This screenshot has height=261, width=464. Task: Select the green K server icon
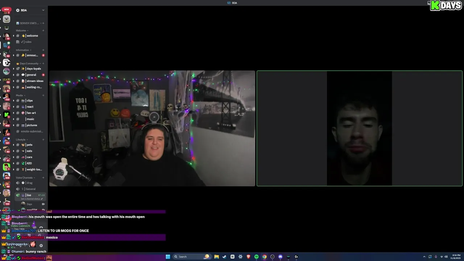pos(7,115)
